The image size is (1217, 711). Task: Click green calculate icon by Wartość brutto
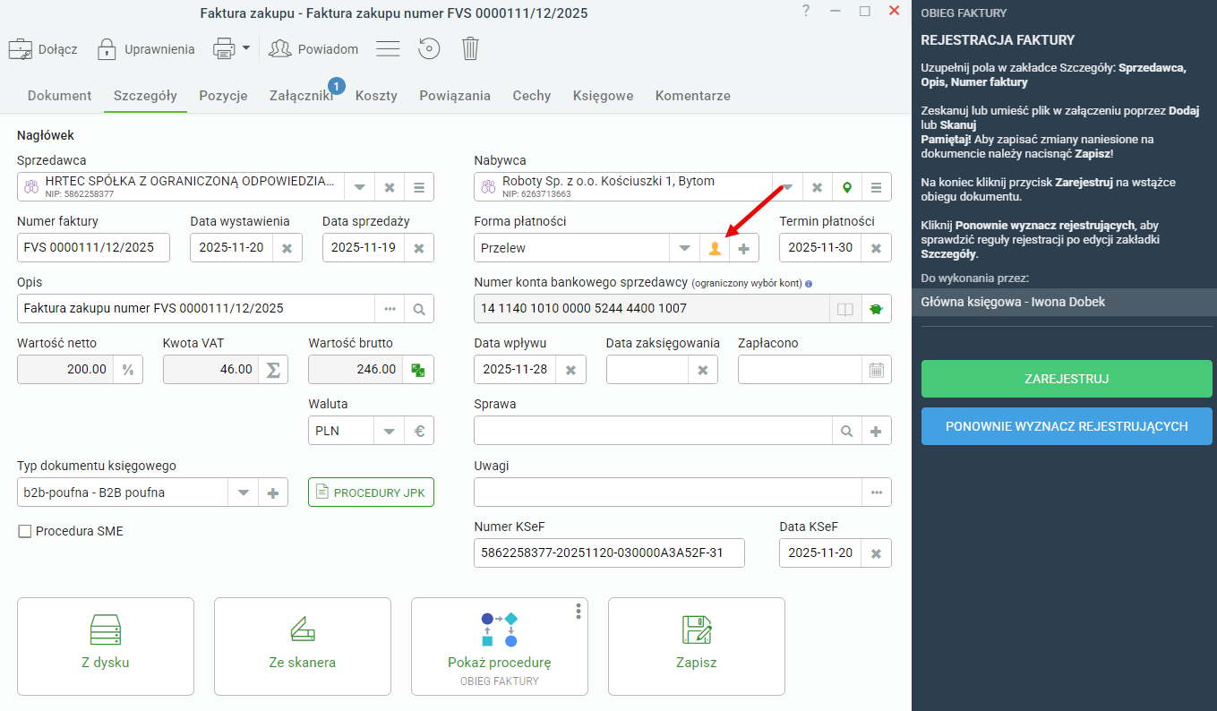[418, 369]
